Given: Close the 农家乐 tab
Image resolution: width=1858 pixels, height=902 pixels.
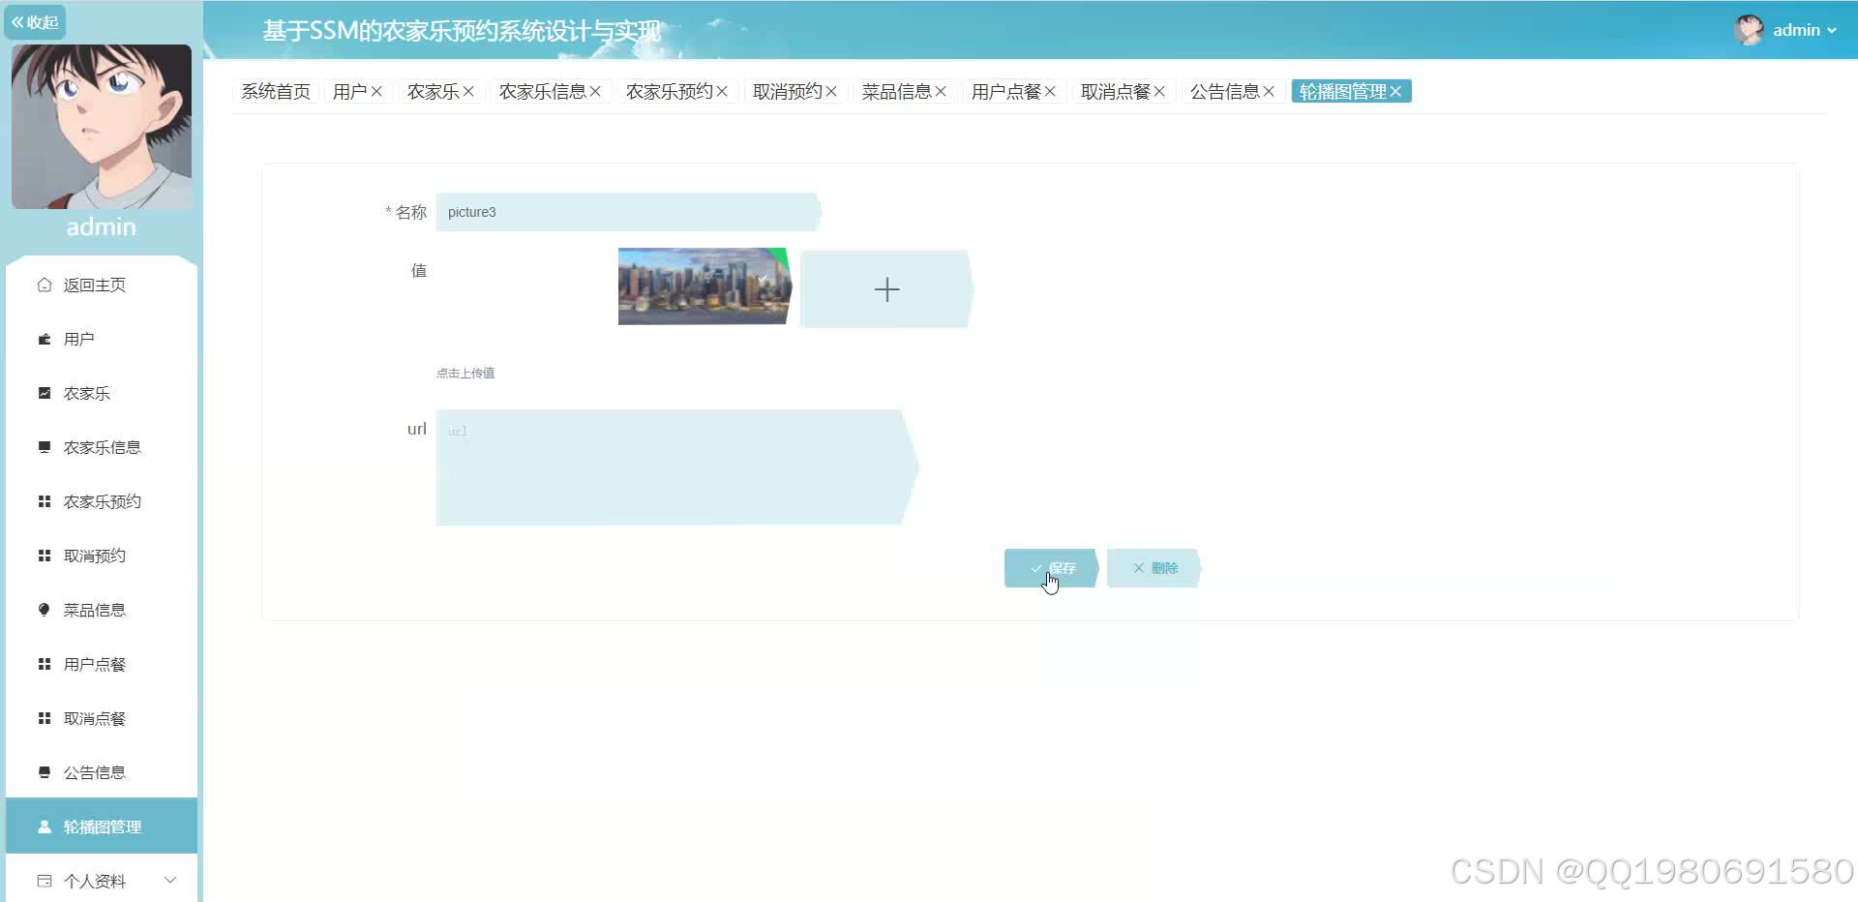Looking at the screenshot, I should tap(468, 91).
